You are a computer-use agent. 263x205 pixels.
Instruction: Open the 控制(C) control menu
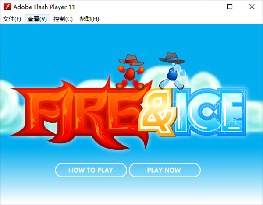coord(63,19)
